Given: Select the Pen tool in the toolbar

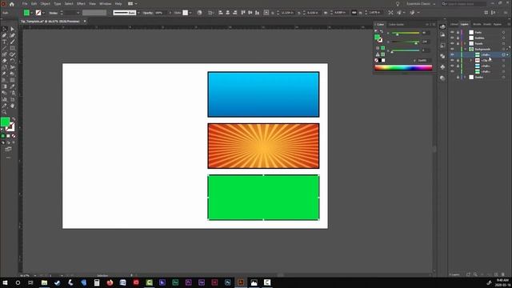Looking at the screenshot, I should 5,35.
